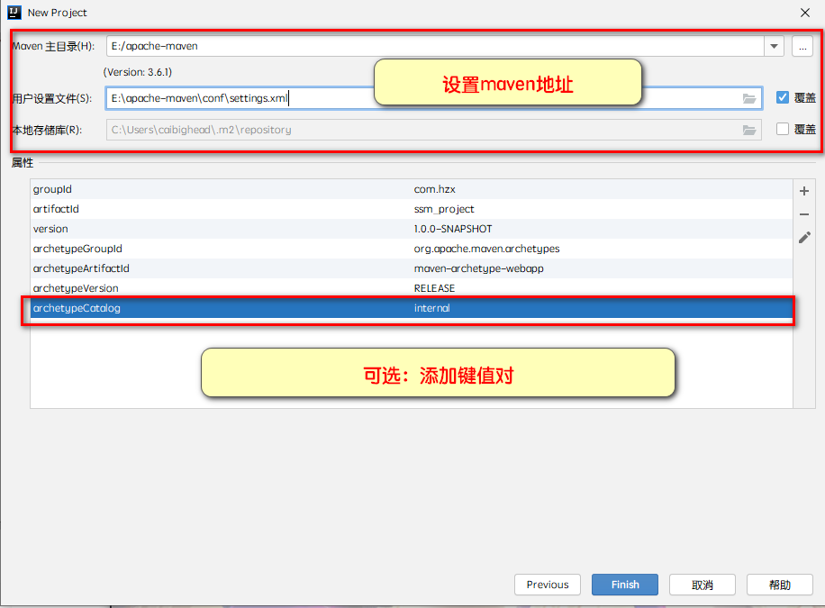Select the groupId property row
The width and height of the screenshot is (825, 608).
(x=412, y=189)
